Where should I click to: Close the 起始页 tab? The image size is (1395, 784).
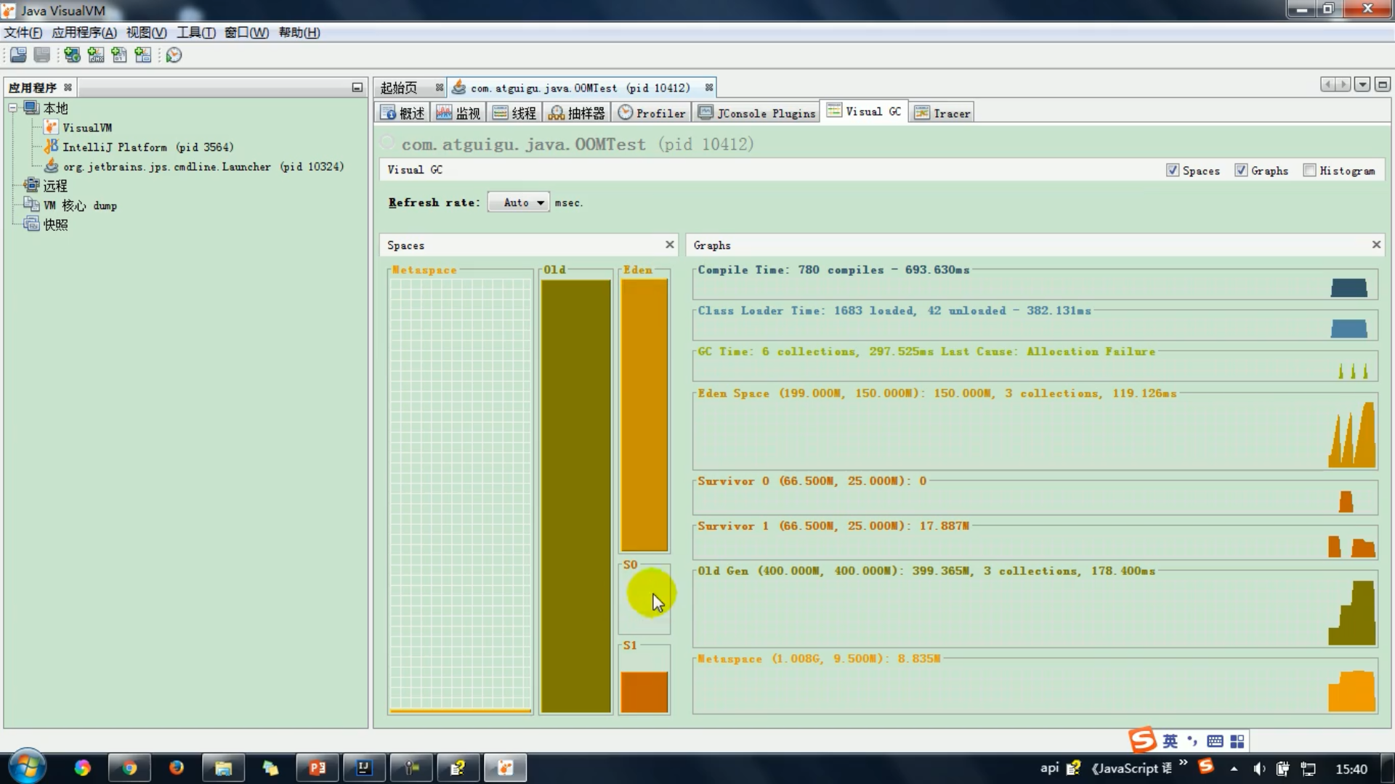point(440,88)
